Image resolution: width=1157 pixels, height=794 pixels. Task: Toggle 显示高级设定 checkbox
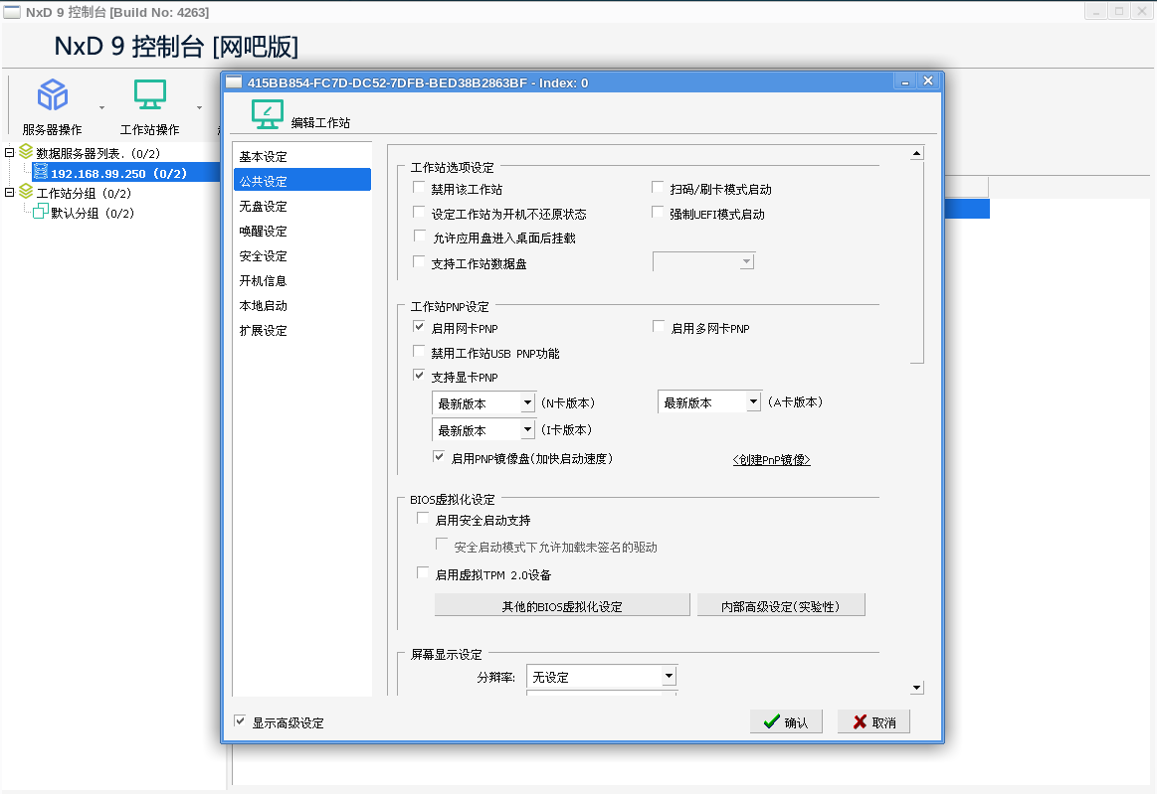click(x=240, y=721)
